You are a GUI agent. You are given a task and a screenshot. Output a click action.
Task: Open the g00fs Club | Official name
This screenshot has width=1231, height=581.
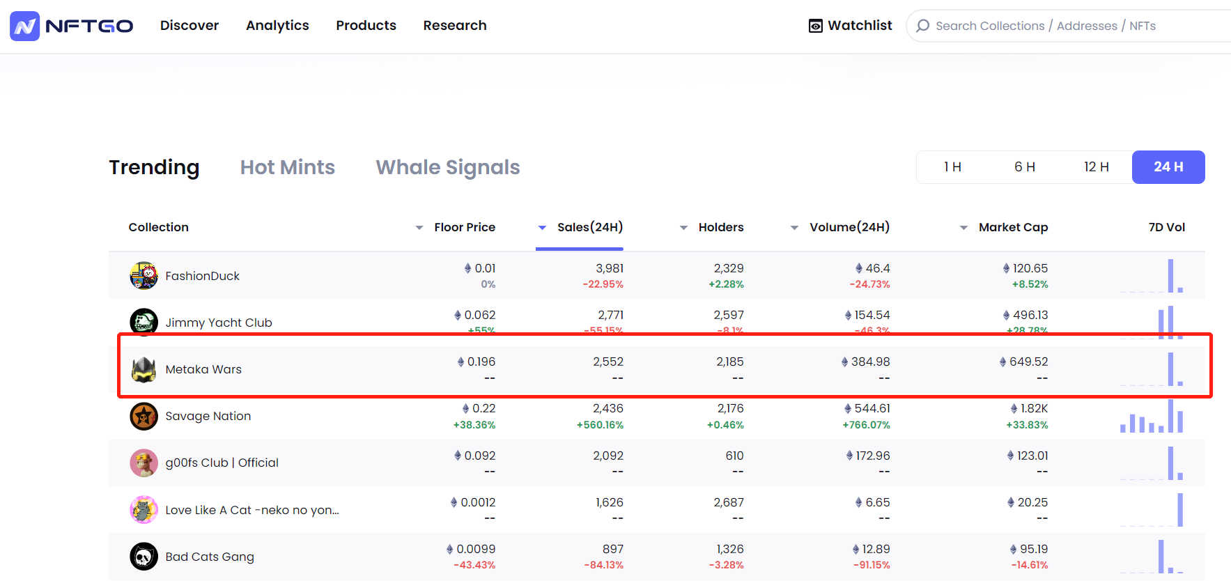(x=222, y=463)
